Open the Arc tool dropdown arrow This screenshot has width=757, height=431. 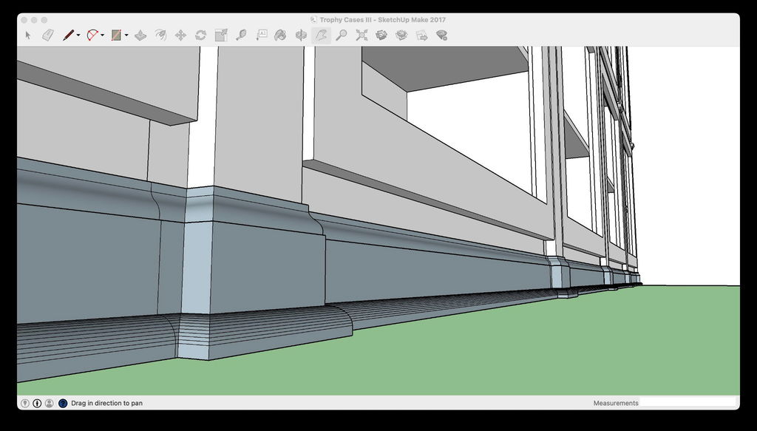pos(102,35)
